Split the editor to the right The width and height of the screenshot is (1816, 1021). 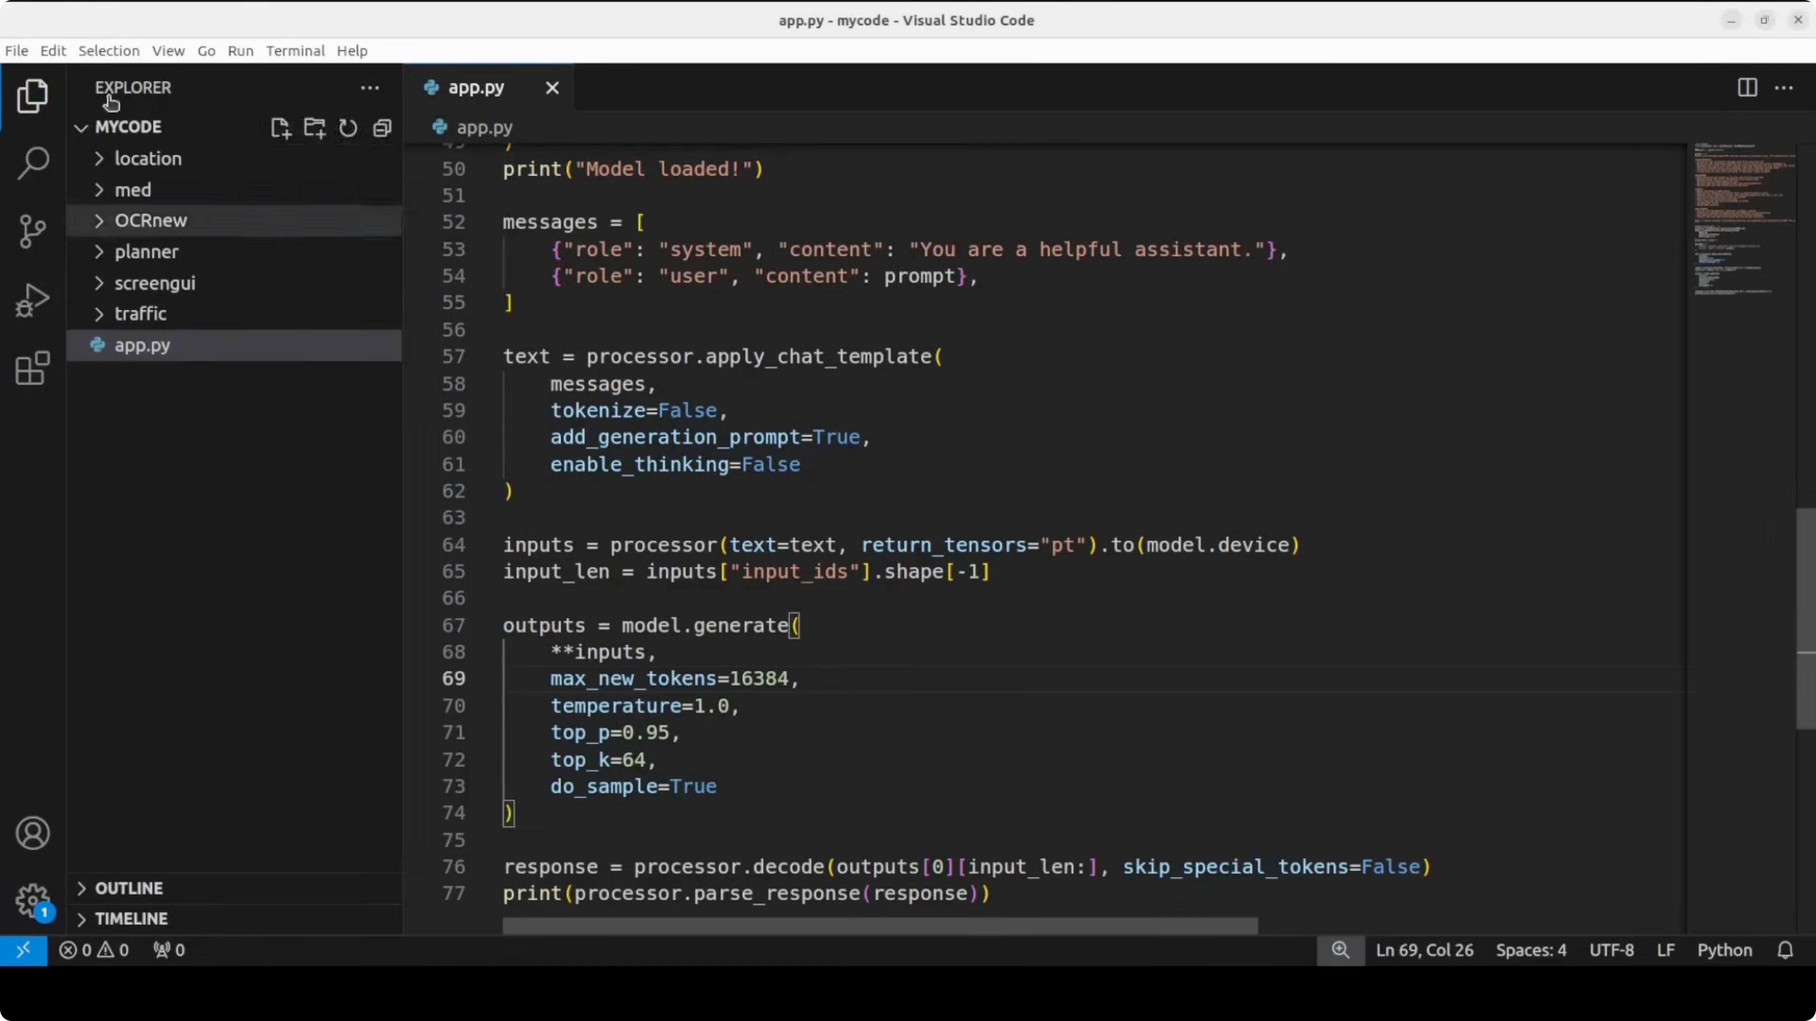click(1747, 87)
